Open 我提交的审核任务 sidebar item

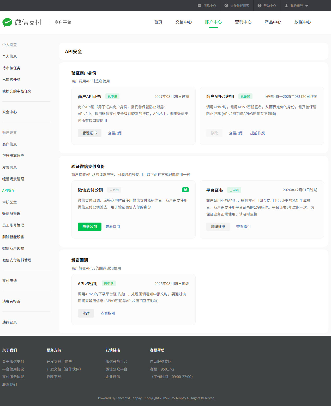pos(17,91)
